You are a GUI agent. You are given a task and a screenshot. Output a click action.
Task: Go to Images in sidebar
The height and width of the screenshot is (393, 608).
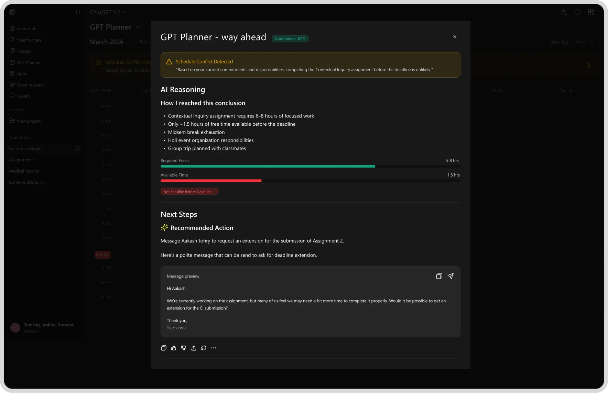(x=20, y=51)
